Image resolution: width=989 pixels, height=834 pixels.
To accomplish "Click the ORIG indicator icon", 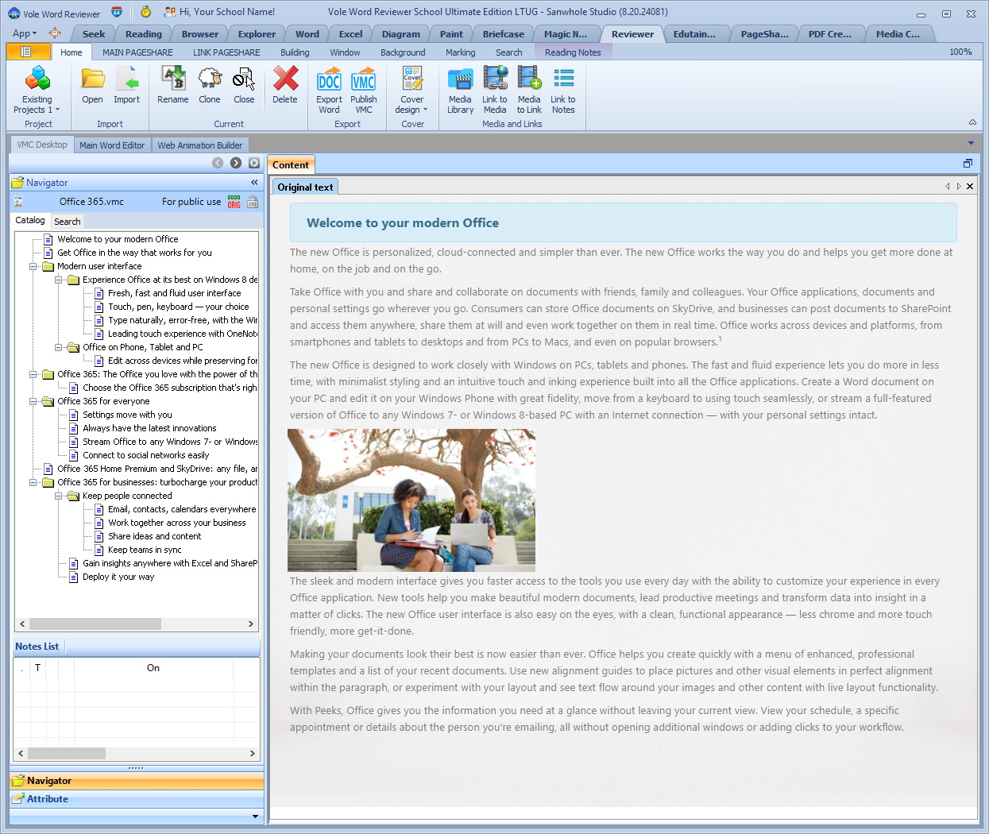I will (x=234, y=202).
